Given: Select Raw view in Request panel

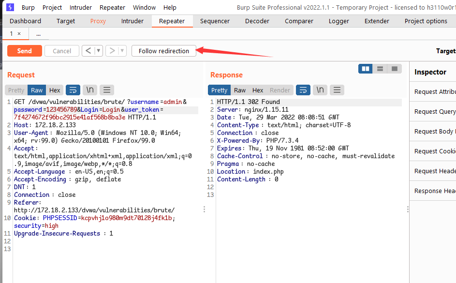Looking at the screenshot, I should click(37, 90).
